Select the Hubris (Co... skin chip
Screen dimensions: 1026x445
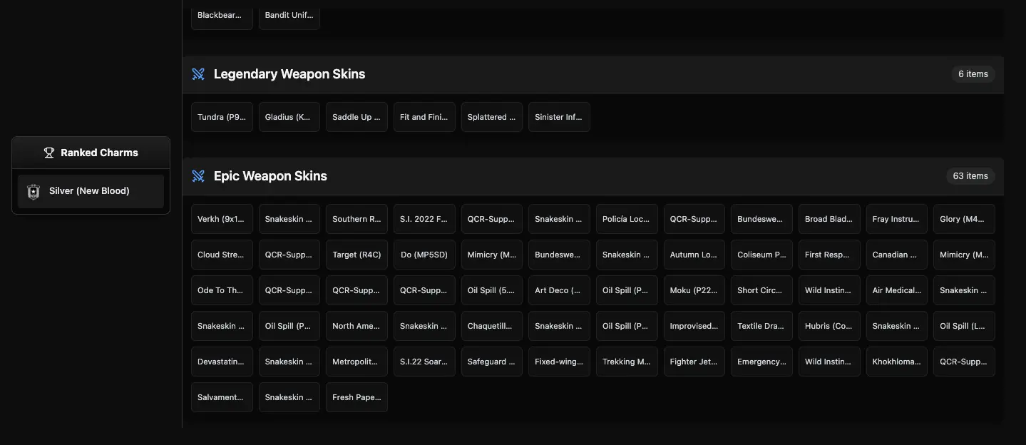[829, 326]
